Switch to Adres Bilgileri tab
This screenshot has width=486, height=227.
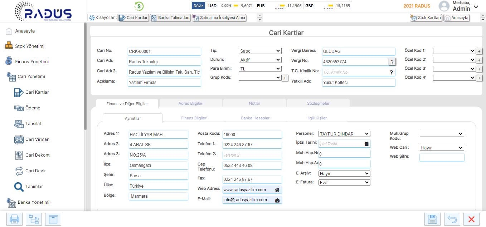(191, 103)
